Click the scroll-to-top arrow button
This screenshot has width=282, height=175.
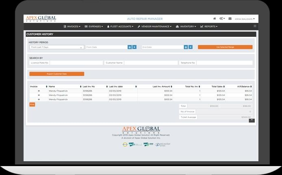252,120
